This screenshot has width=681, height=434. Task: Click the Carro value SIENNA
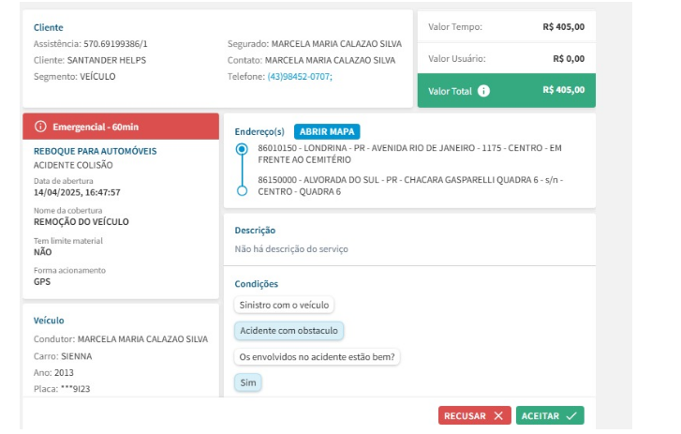(x=77, y=356)
